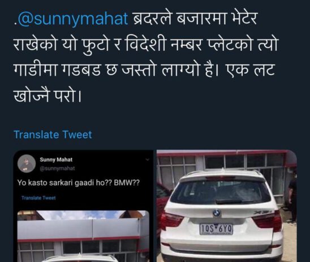Screen dimensions: 310x262
Task: Click the small Translate Tweet in embedded screenshot
Action: pos(38,198)
